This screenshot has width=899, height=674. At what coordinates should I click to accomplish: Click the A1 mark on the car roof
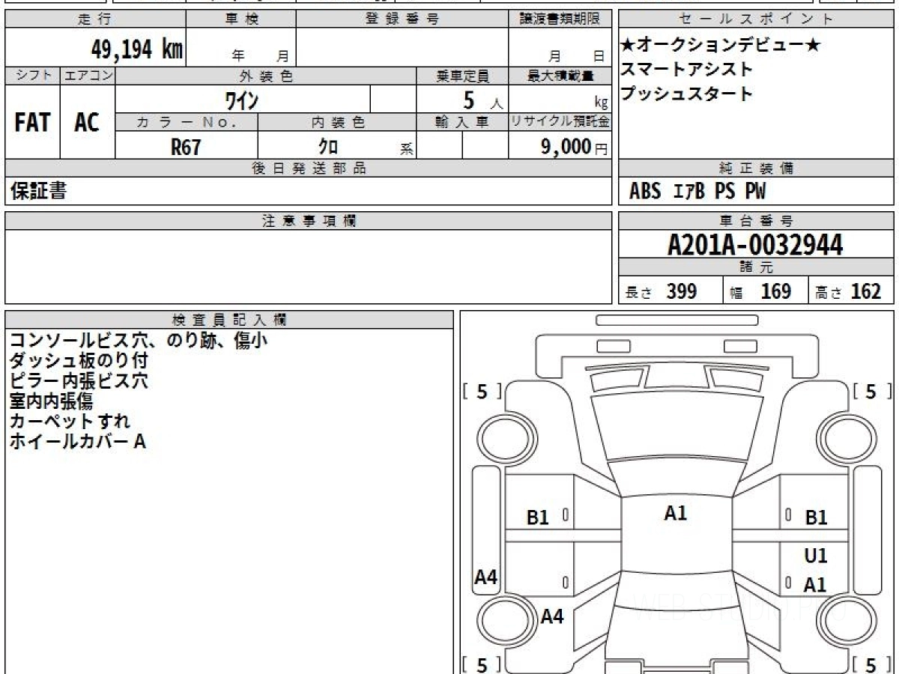pyautogui.click(x=676, y=513)
